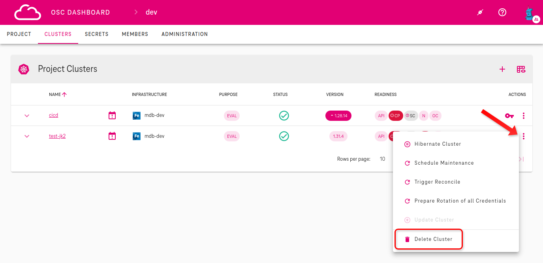The height and width of the screenshot is (263, 543).
Task: Open table column settings icon
Action: (521, 69)
